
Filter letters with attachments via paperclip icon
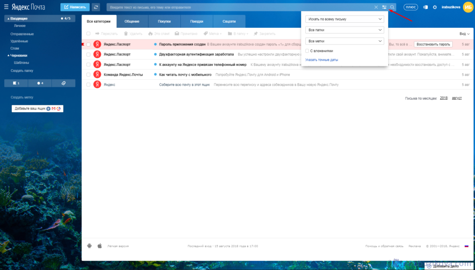(x=64, y=83)
